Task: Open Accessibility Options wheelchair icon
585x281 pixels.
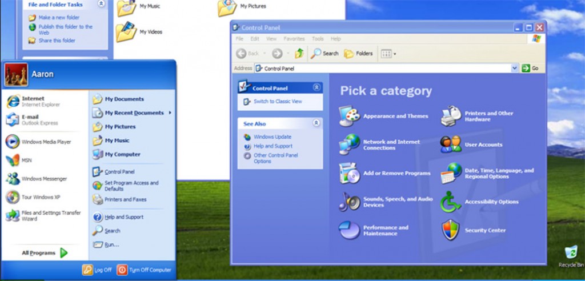Action: click(451, 202)
